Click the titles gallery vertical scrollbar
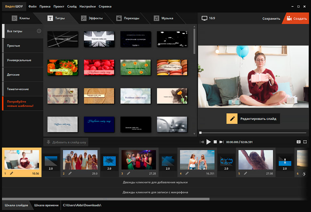Viewport: 311px width, 212px height. [x=194, y=41]
